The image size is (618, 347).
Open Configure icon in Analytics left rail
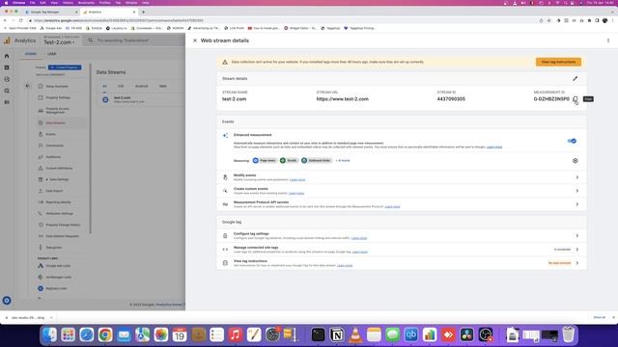click(x=7, y=102)
